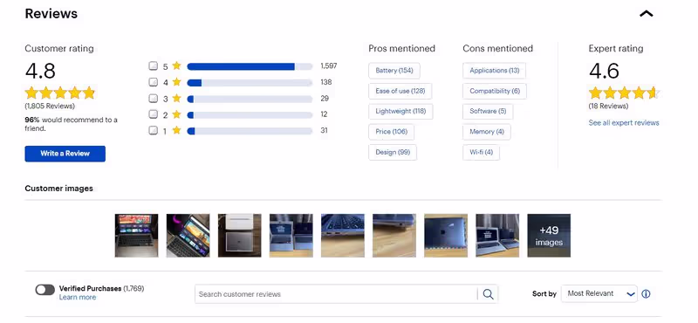Check the 4 star filter checkbox
The width and height of the screenshot is (698, 323).
pyautogui.click(x=154, y=82)
